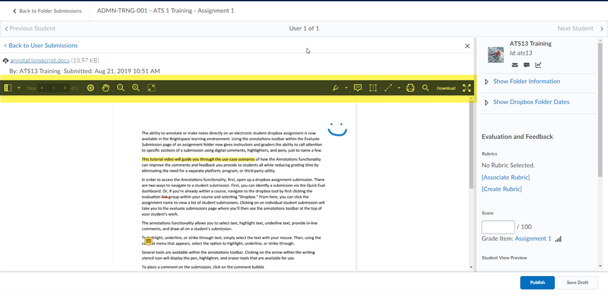The height and width of the screenshot is (297, 608).
Task: Add a comment note annotation
Action: [x=358, y=88]
